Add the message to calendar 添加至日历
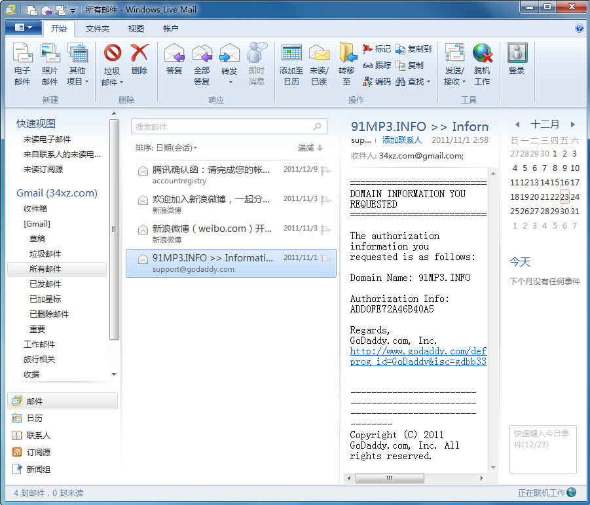Viewport: 590px width, 505px height. tap(291, 64)
